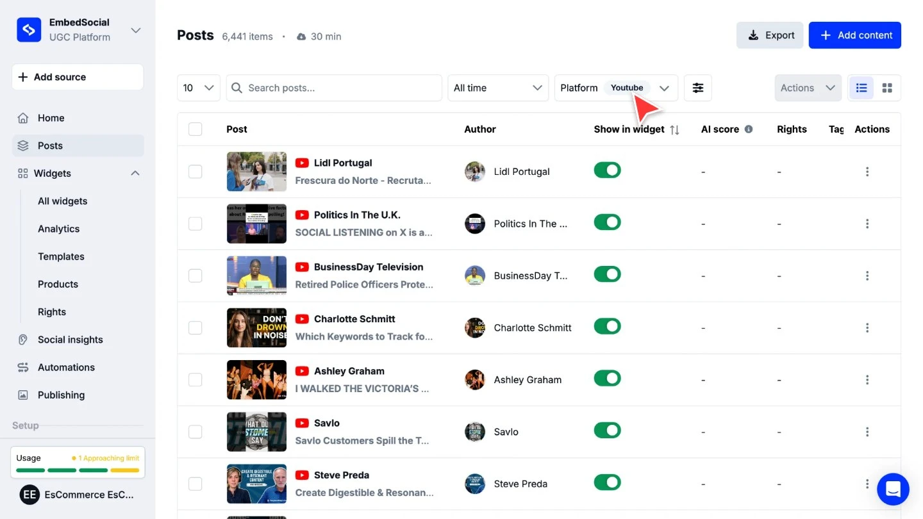Click the Add source button

[78, 77]
